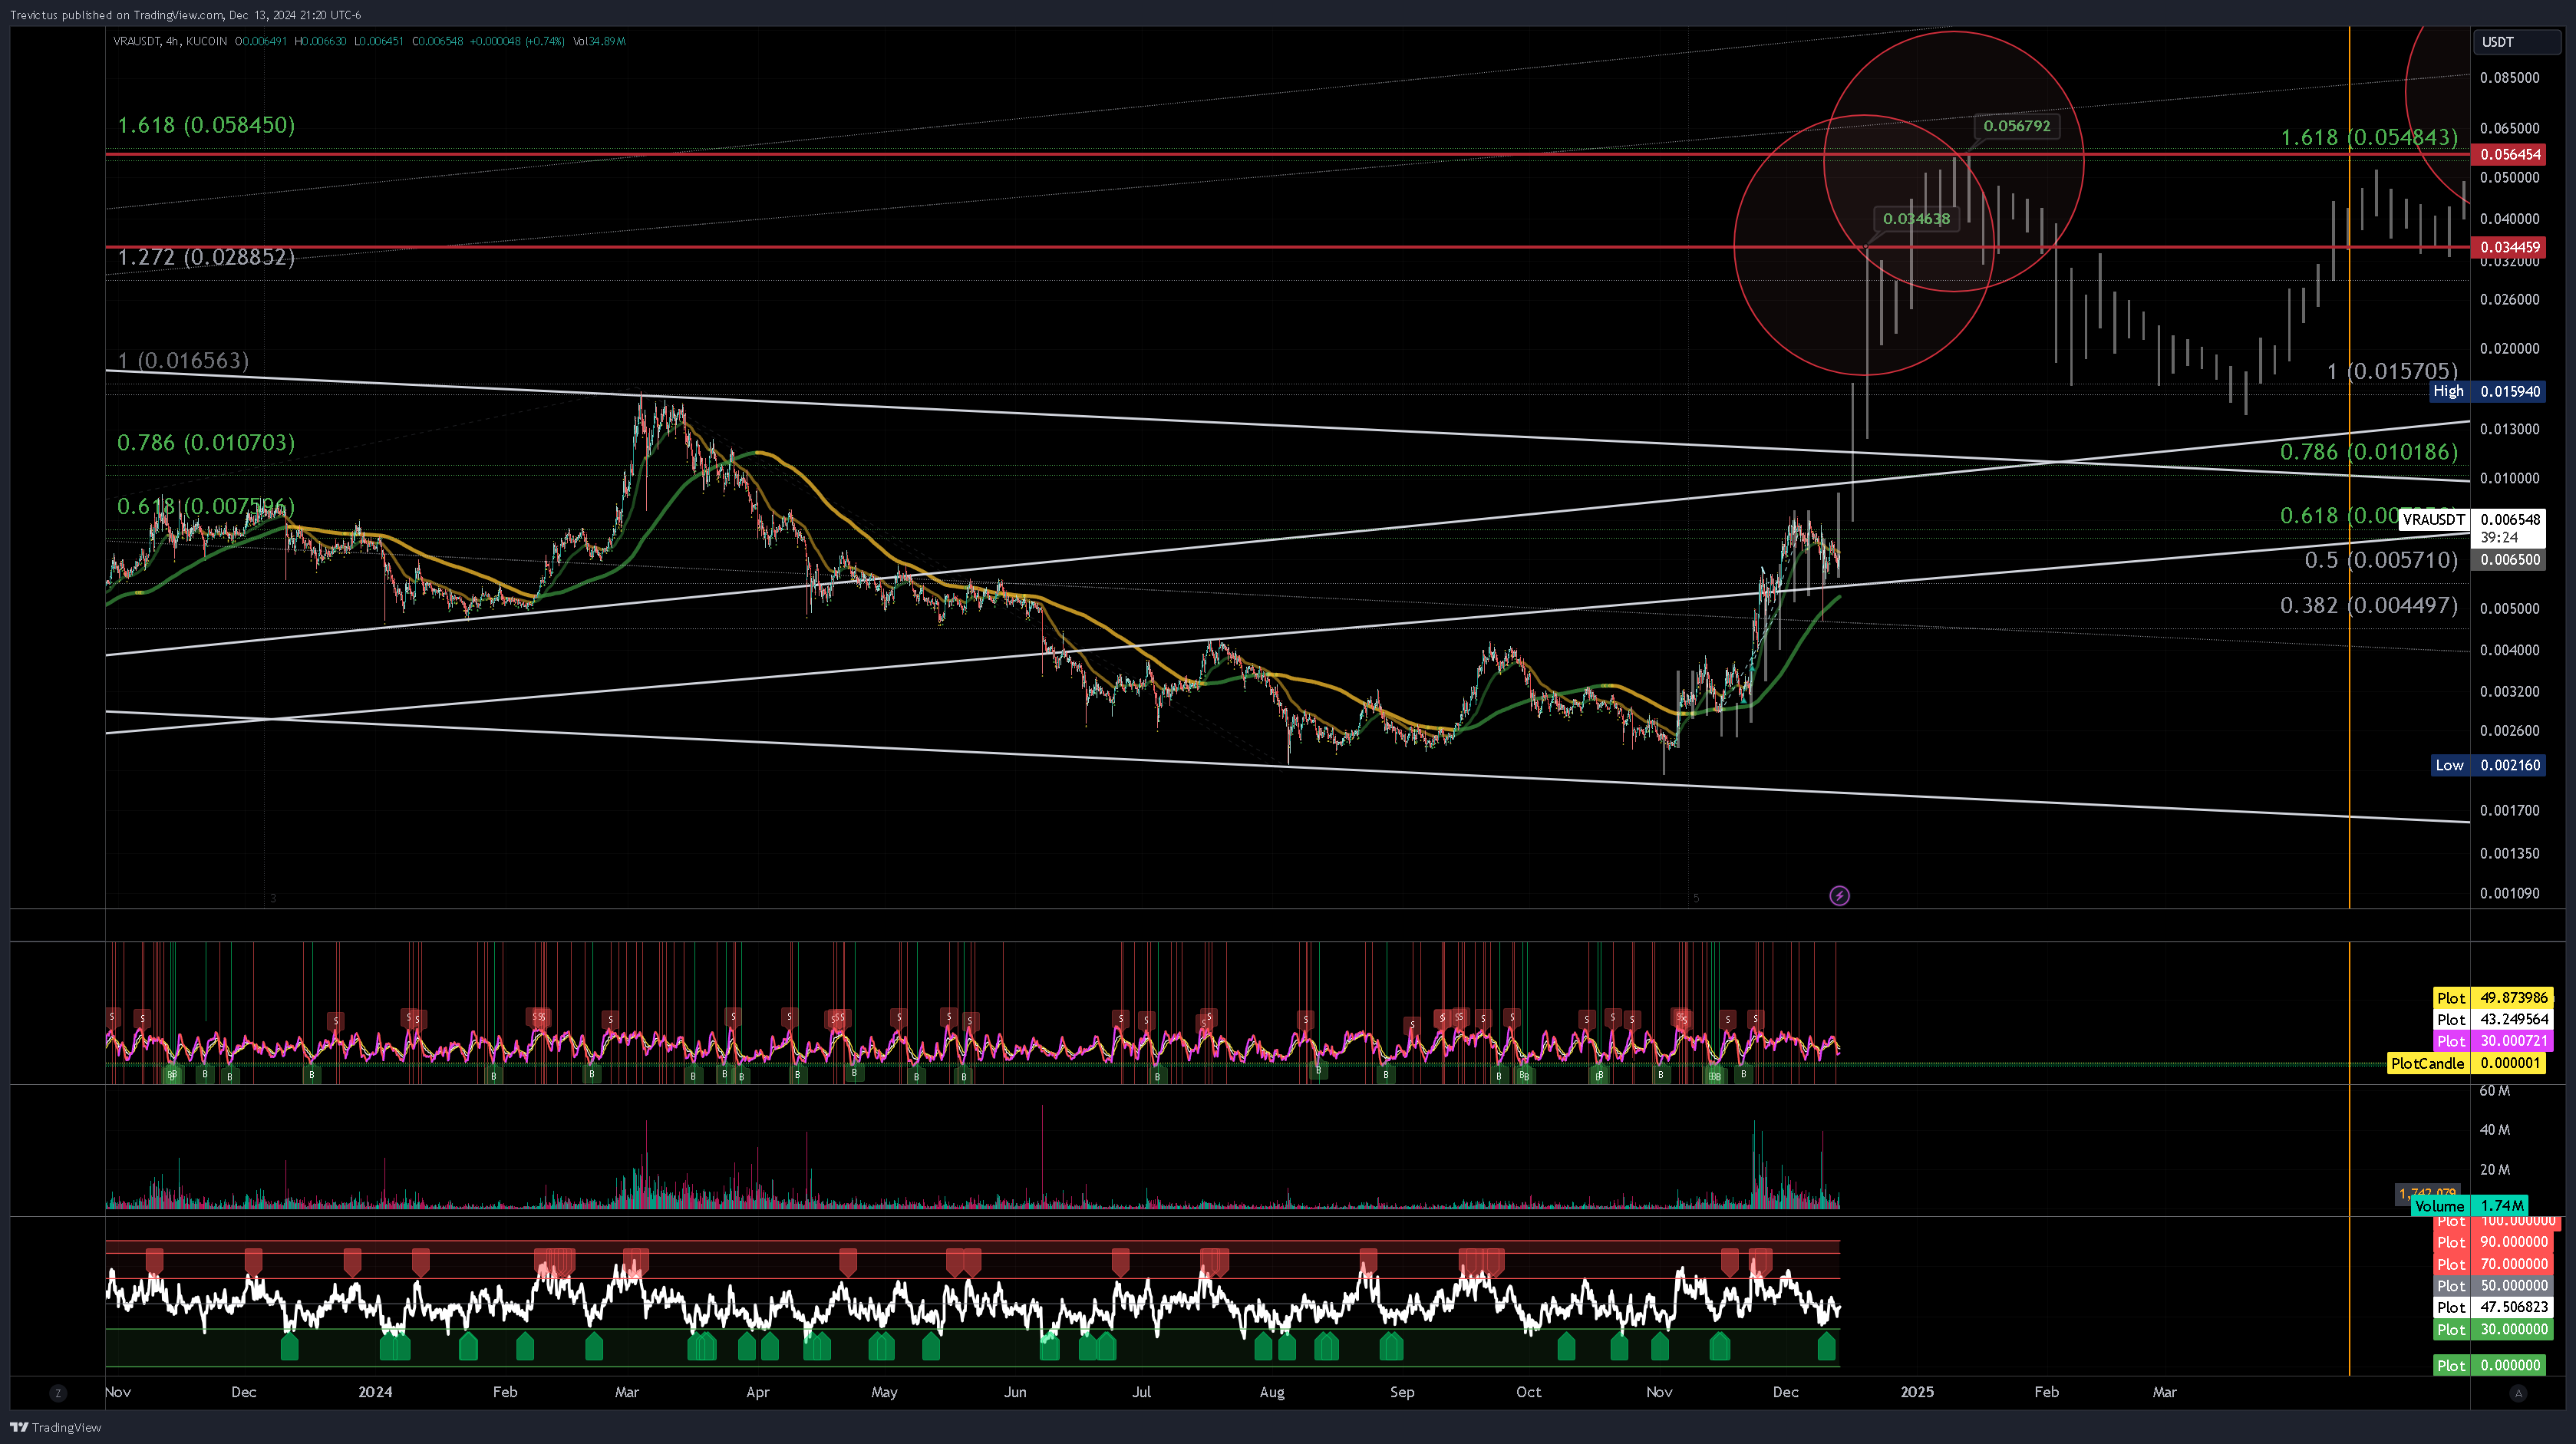Select the right Fib label 1.618 (0.054843)
Image resolution: width=2576 pixels, height=1444 pixels.
pos(2369,137)
